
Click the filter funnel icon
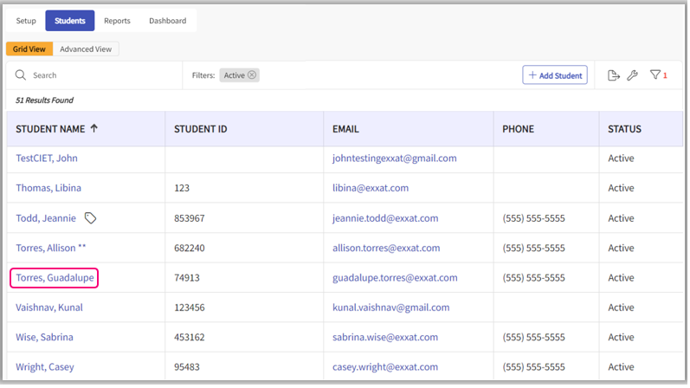pyautogui.click(x=655, y=75)
